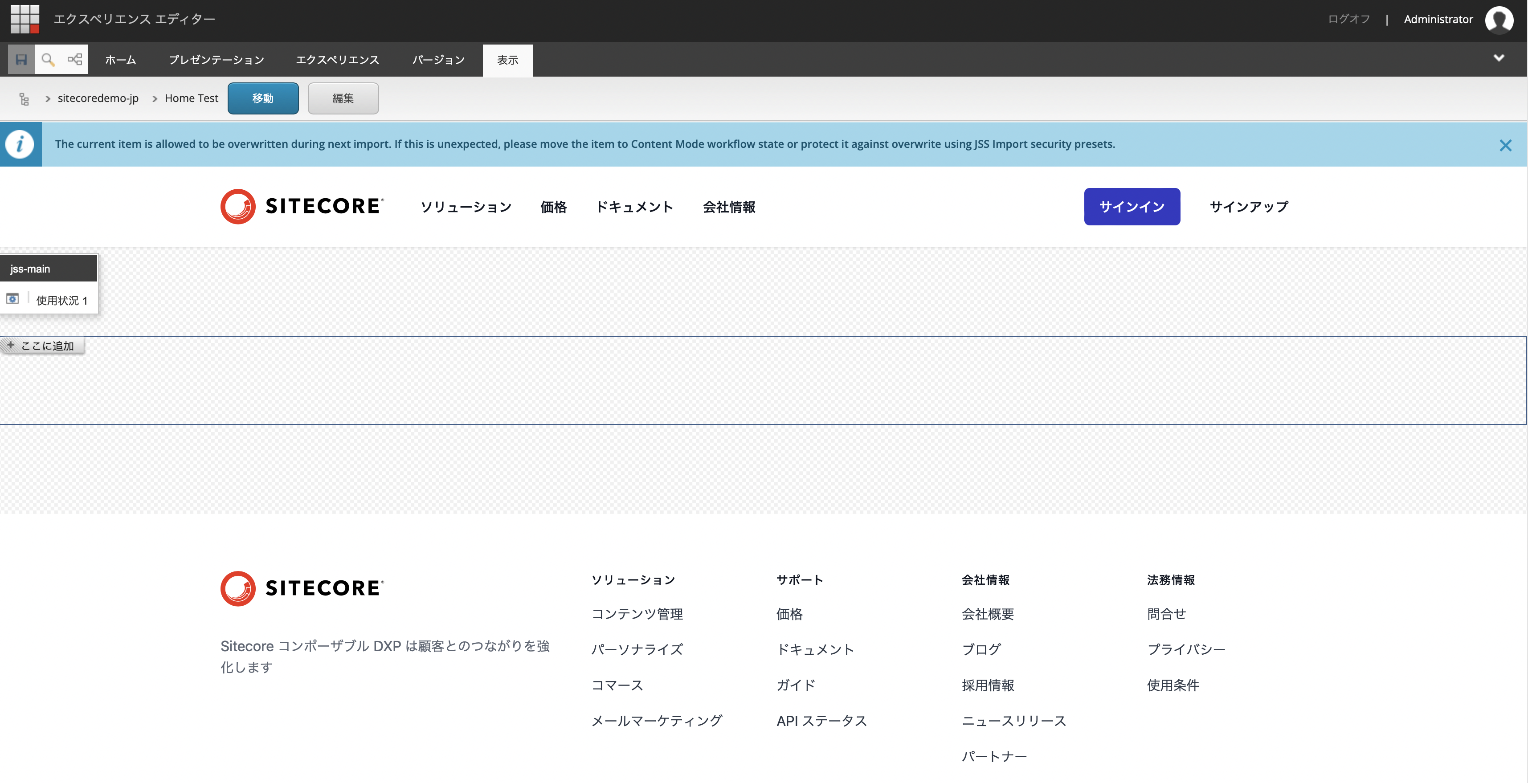
Task: Click the header Sitecore logo
Action: click(x=302, y=206)
